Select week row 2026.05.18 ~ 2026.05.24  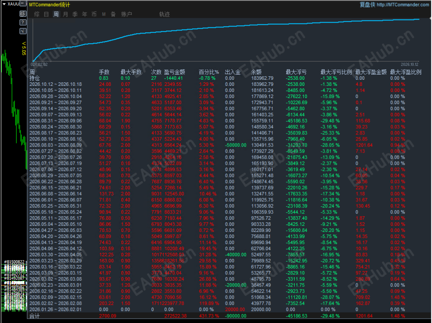tap(56, 212)
